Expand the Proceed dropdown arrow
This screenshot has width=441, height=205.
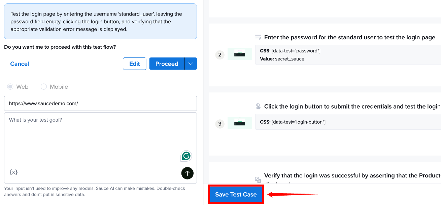tap(191, 64)
